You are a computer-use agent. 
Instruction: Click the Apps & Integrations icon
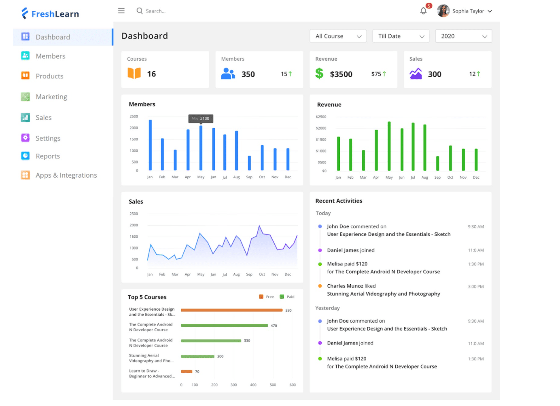pos(25,175)
